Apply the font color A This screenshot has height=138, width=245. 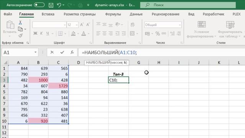tap(83, 33)
